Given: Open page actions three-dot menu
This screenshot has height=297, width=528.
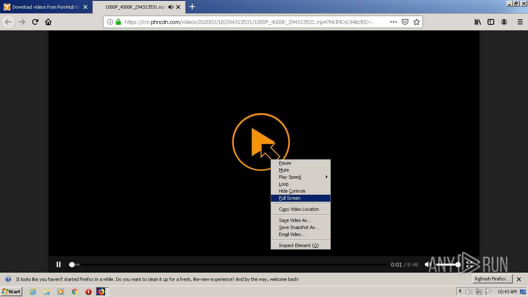Looking at the screenshot, I should point(393,22).
